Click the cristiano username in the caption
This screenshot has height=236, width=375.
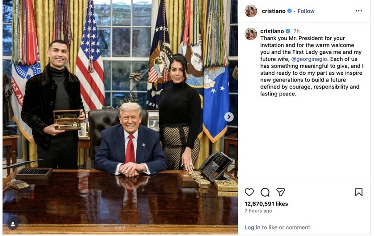tap(272, 31)
